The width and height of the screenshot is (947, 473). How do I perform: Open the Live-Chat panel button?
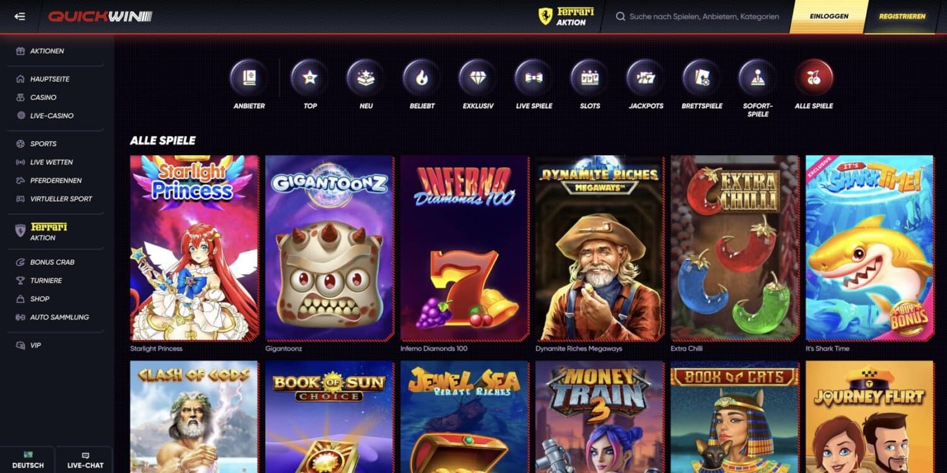(85, 460)
